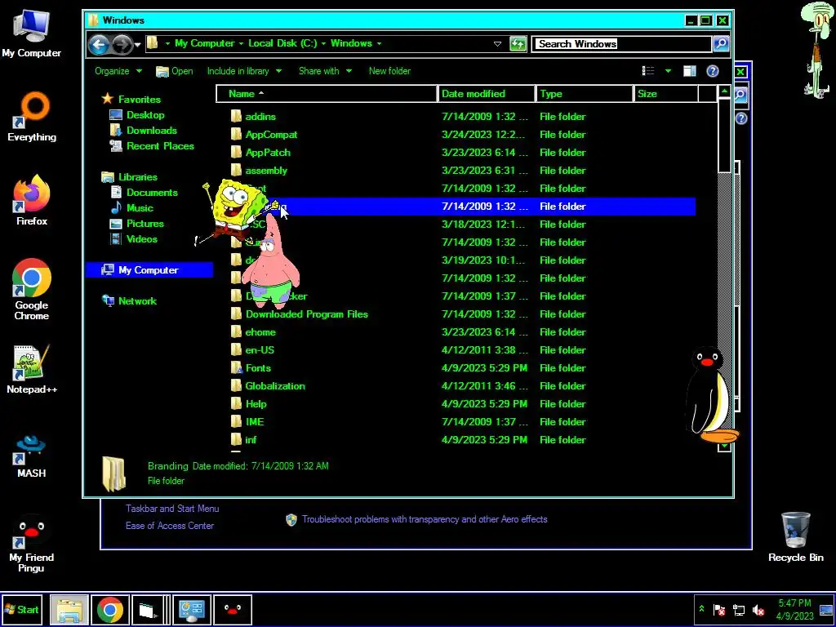Select My Computer in navigation pane
This screenshot has height=627, width=836.
149,269
